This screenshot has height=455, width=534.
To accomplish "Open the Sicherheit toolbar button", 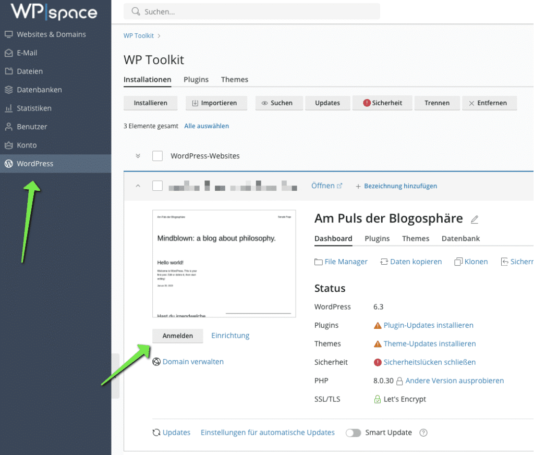I will point(382,103).
